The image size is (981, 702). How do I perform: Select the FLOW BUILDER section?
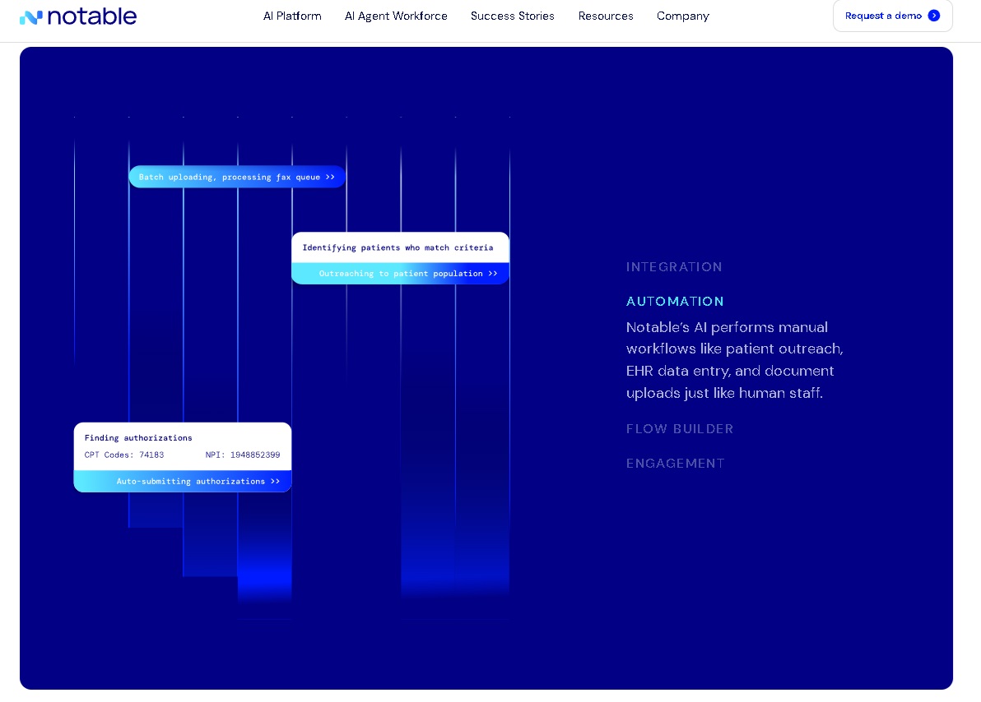[x=680, y=429]
